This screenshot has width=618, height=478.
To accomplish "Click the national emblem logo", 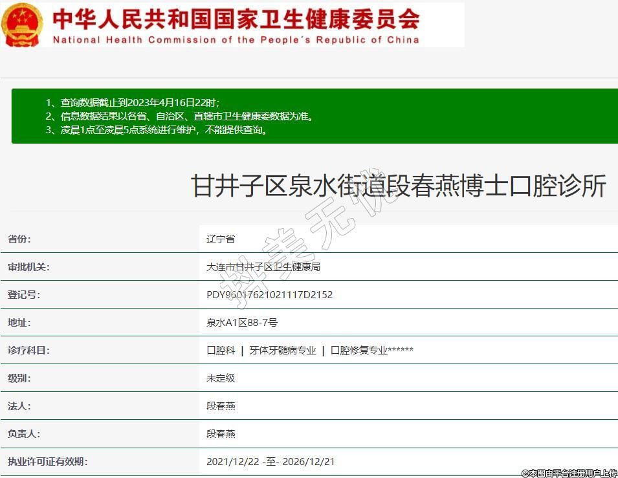I will (x=22, y=25).
